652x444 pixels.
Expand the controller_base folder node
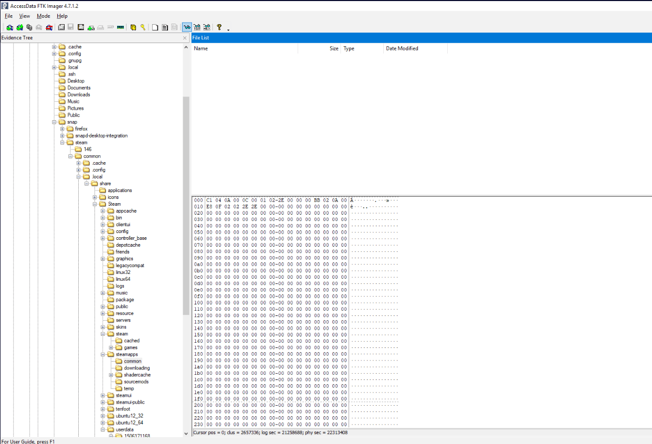[103, 238]
